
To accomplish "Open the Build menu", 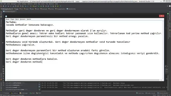I will click(35, 4).
